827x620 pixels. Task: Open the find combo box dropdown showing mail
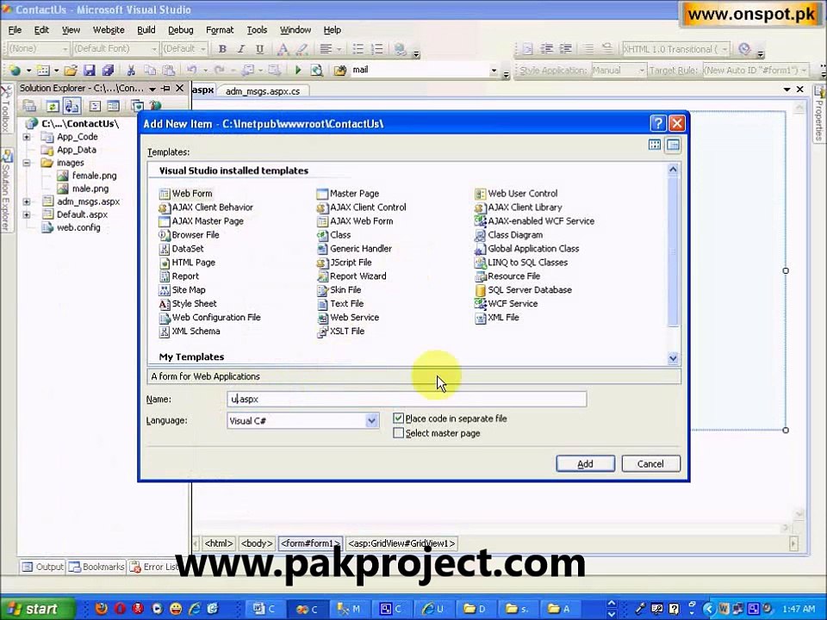click(x=494, y=70)
